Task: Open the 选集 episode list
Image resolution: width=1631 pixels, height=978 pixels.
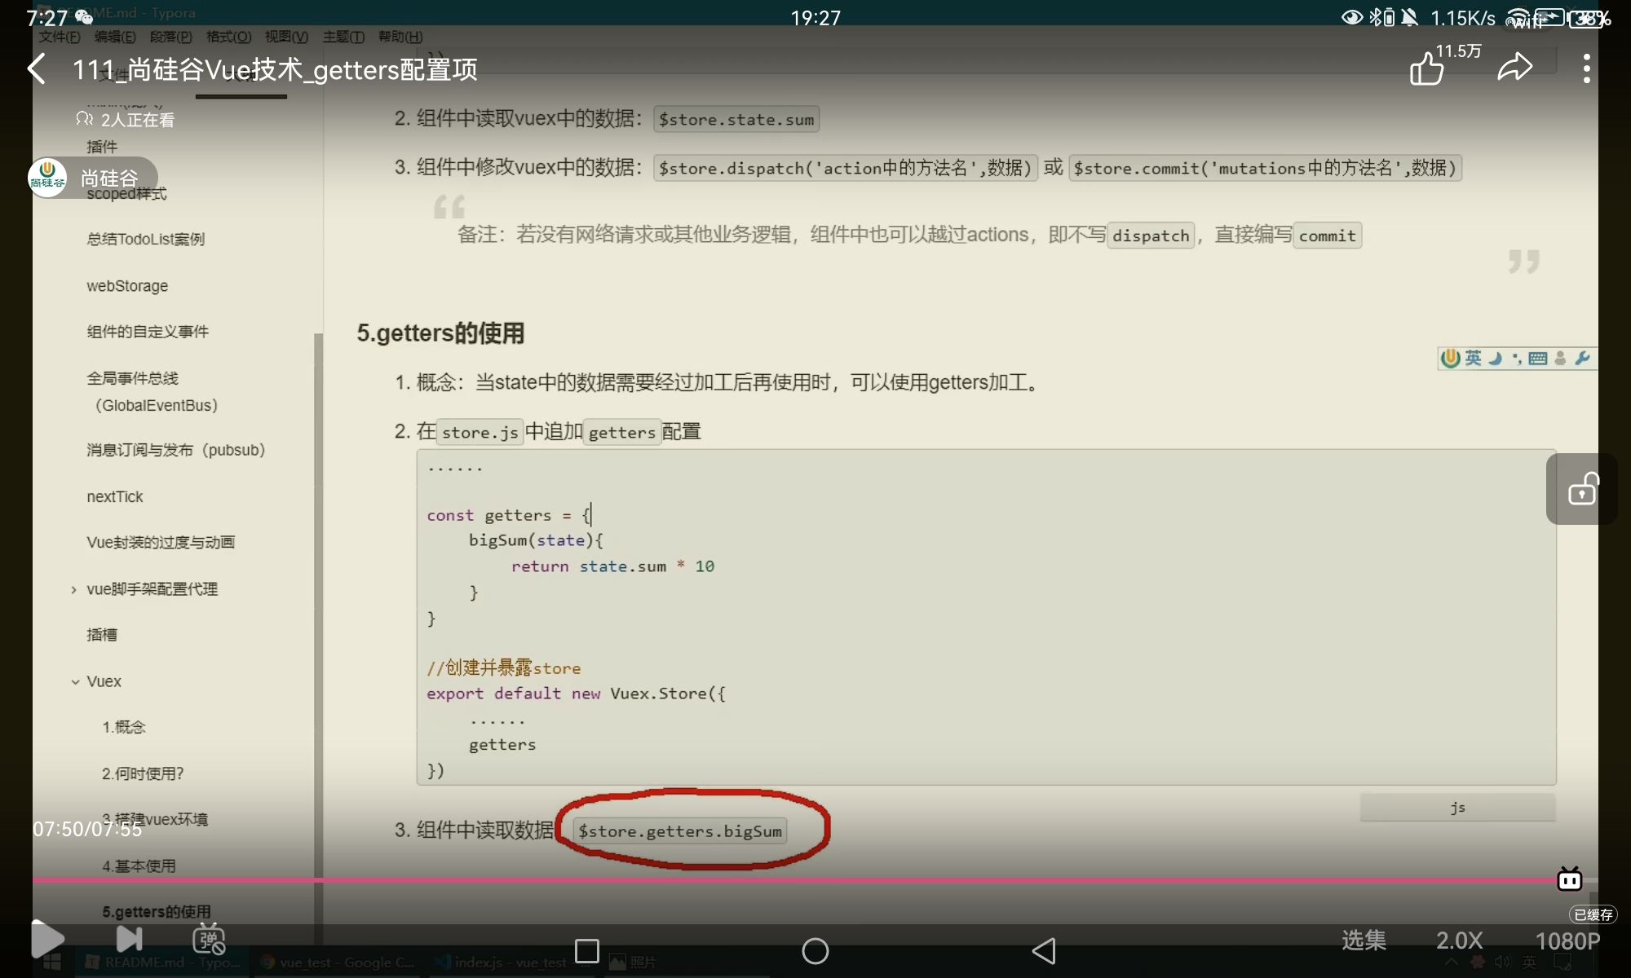Action: (1364, 941)
